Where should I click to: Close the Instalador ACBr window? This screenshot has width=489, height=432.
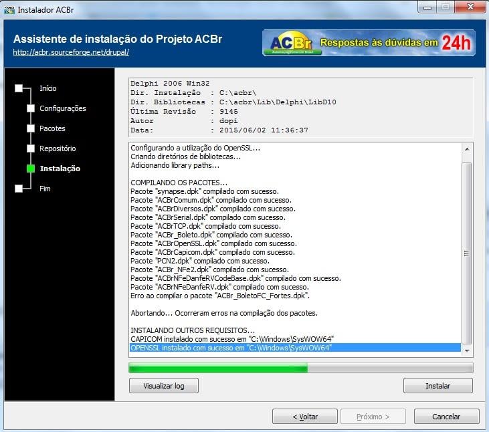(x=470, y=7)
